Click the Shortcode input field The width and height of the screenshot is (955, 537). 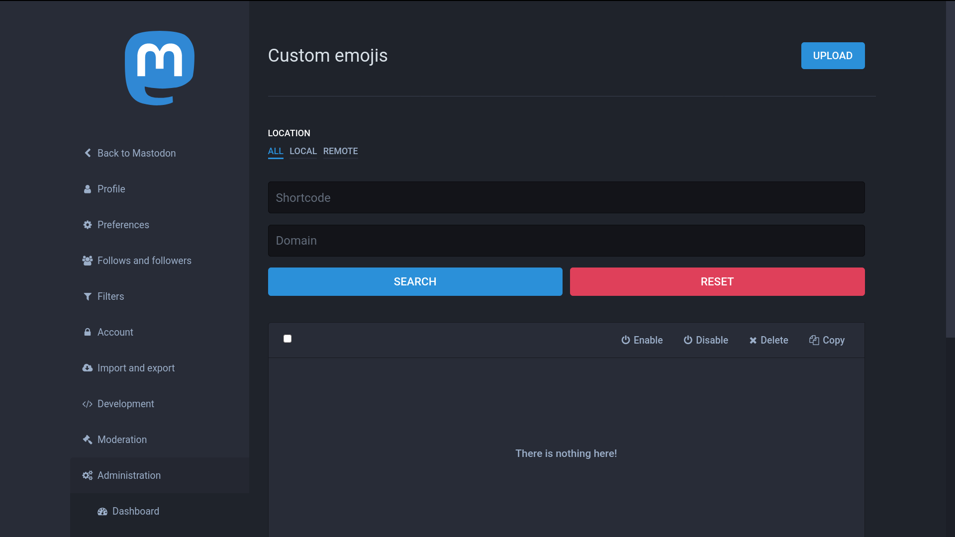[x=566, y=197]
